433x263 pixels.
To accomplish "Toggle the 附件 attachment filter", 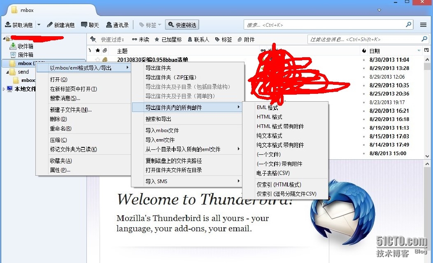I will (x=246, y=40).
